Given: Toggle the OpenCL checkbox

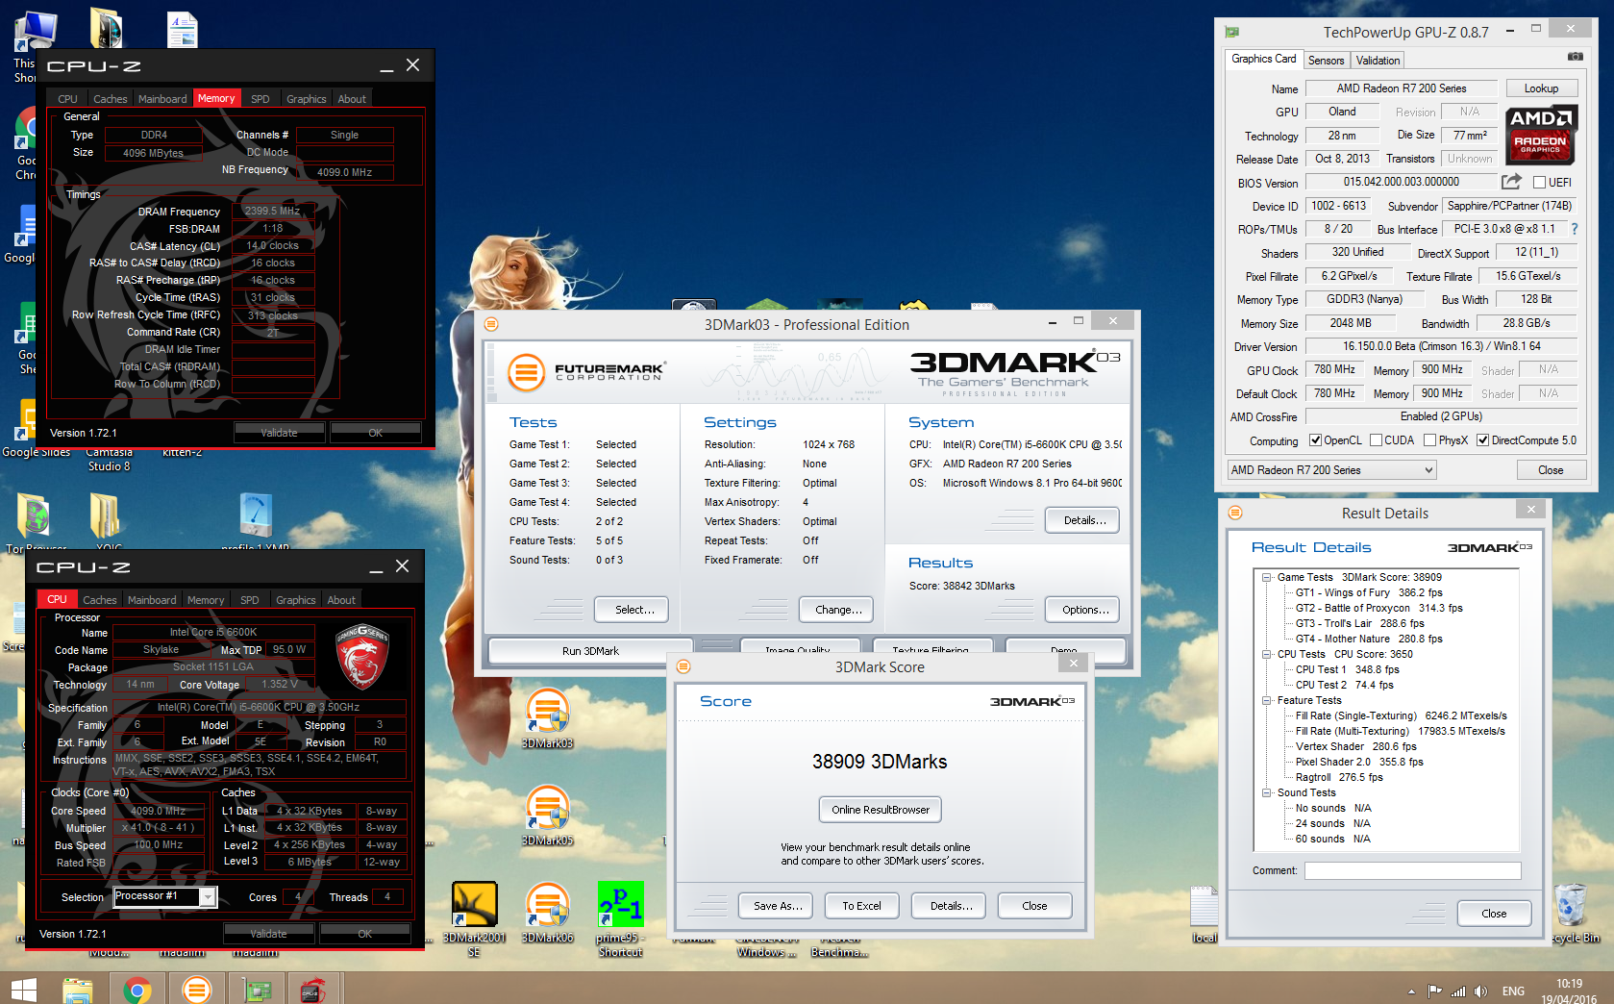Looking at the screenshot, I should click(x=1315, y=440).
